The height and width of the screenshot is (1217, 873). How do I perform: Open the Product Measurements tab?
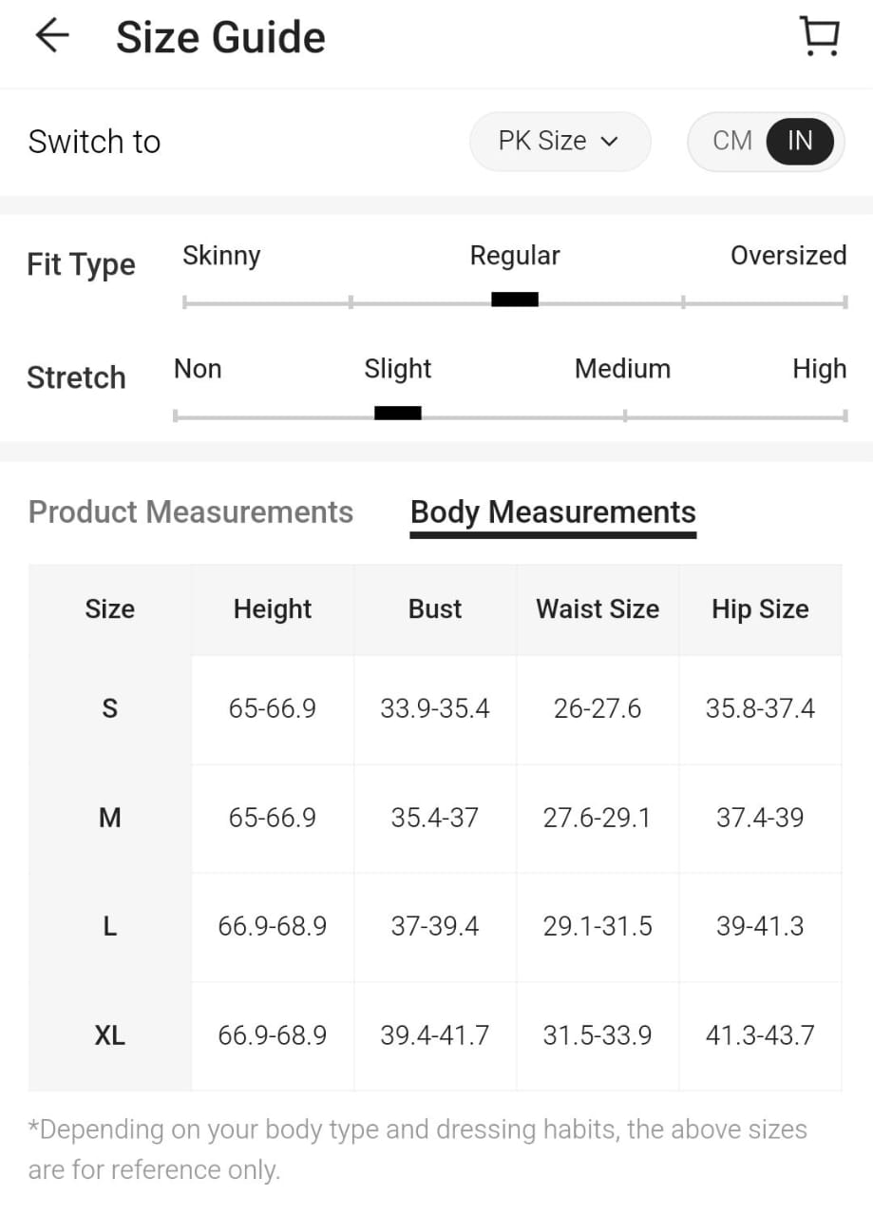(191, 512)
